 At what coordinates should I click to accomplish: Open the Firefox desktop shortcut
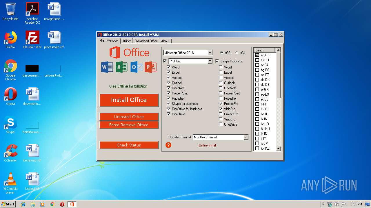(10, 40)
